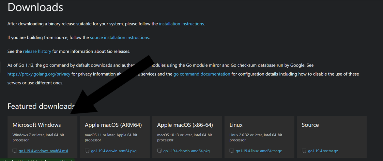Screen dimensions: 383x161
Task: Click download icon beside src.tar.gz
Action: pyautogui.click(x=304, y=151)
